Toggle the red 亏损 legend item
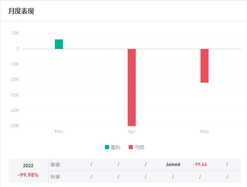 136,147
